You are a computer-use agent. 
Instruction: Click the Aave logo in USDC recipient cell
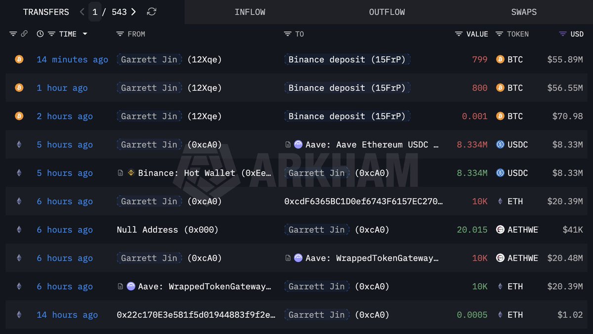(298, 145)
